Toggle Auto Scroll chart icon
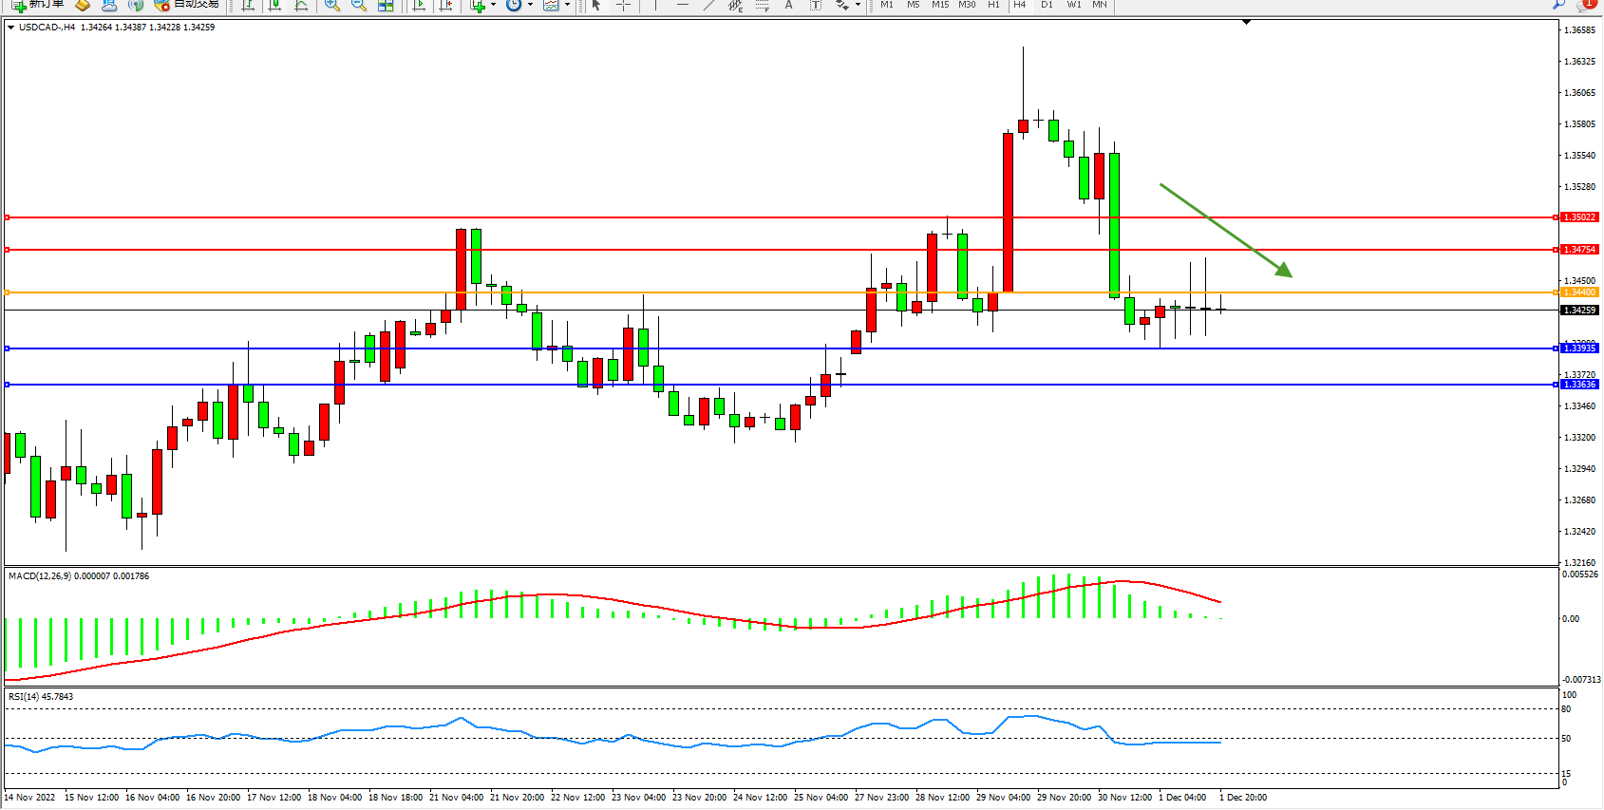The height and width of the screenshot is (810, 1604). coord(419,5)
